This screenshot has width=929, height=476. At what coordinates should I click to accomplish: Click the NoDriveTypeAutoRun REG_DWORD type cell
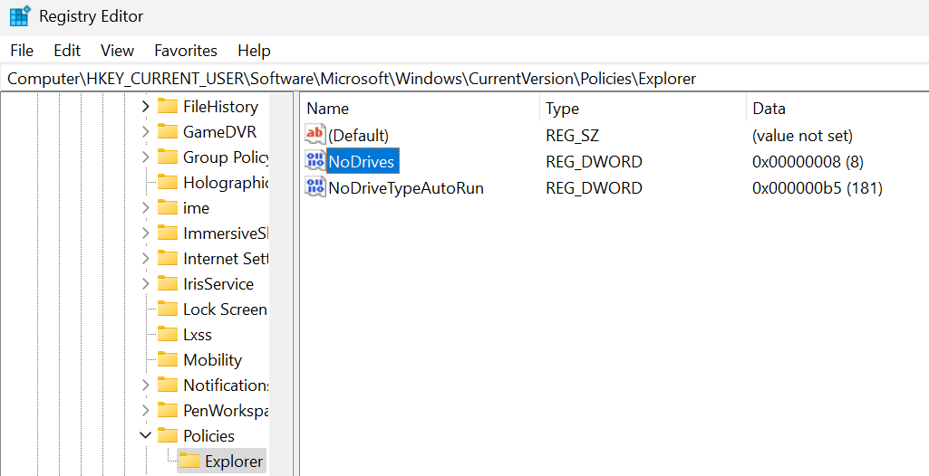pyautogui.click(x=594, y=188)
